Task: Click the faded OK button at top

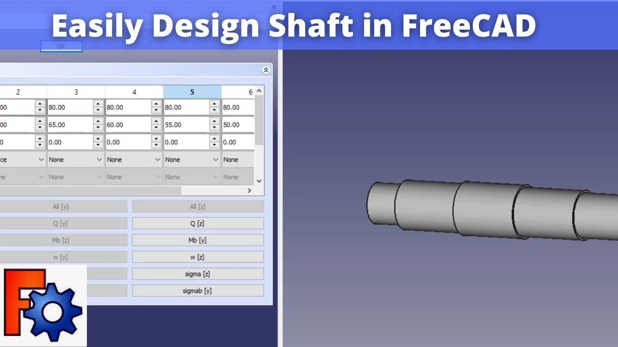Action: point(61,46)
